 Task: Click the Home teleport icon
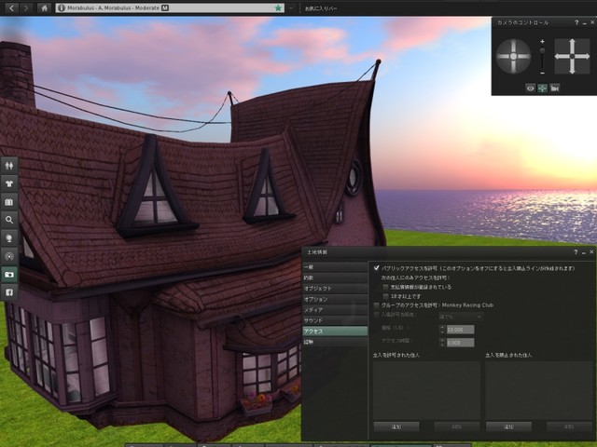point(44,7)
